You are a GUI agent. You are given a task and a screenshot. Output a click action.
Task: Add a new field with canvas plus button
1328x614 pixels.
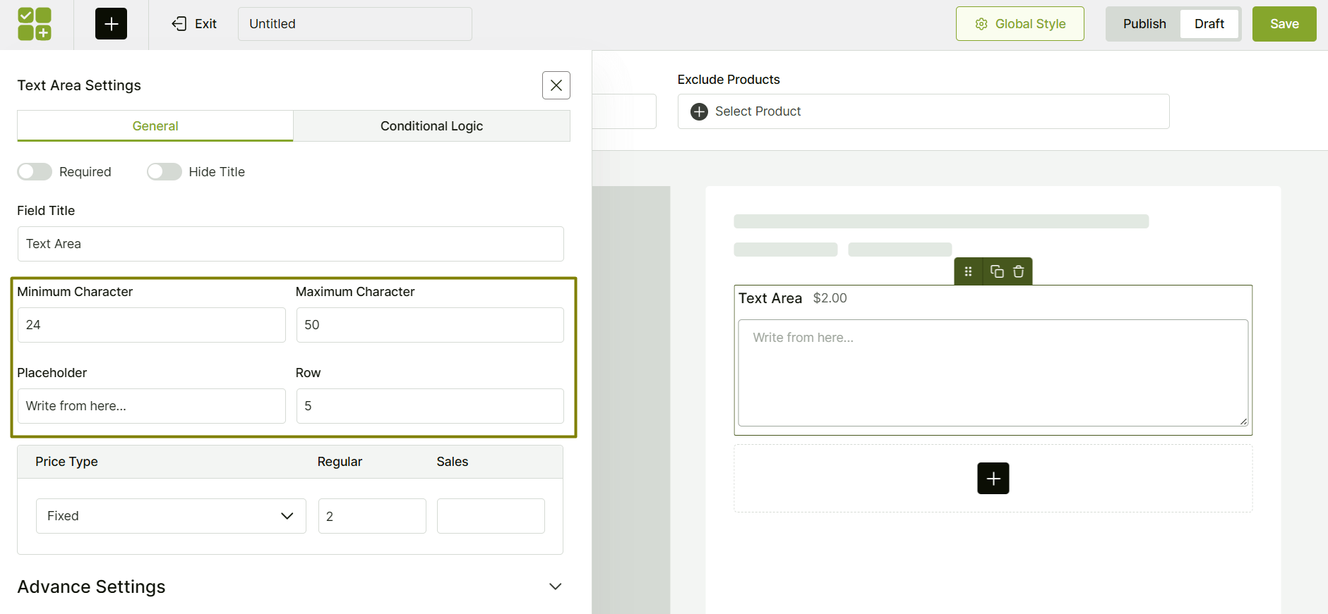[993, 479]
